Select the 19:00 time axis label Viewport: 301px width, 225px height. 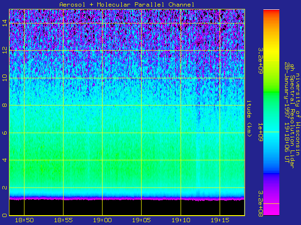[x=103, y=220]
